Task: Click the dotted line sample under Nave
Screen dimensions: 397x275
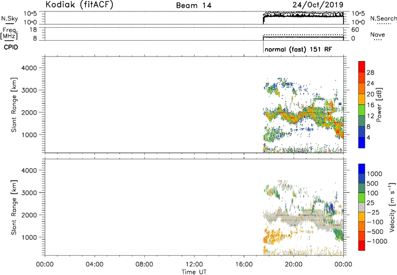Action: [378, 40]
